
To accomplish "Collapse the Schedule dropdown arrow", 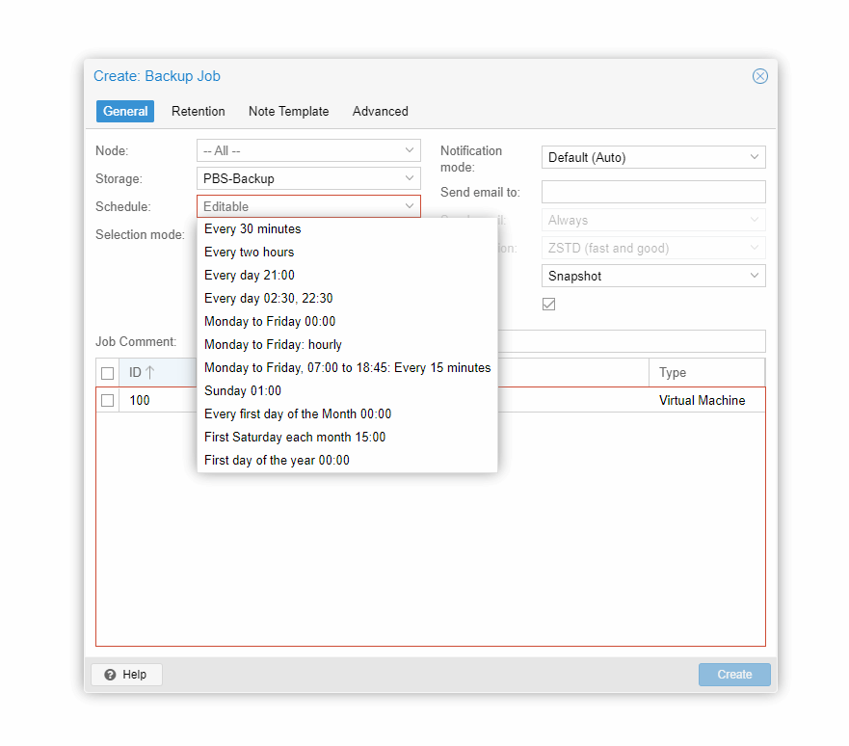I will click(x=410, y=206).
